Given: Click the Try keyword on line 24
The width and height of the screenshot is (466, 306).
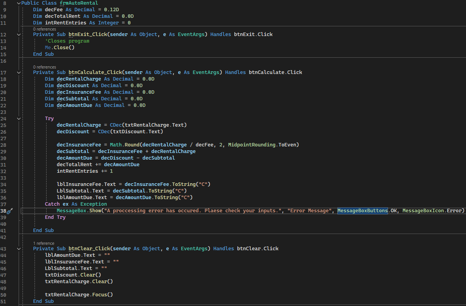Looking at the screenshot, I should (x=49, y=119).
